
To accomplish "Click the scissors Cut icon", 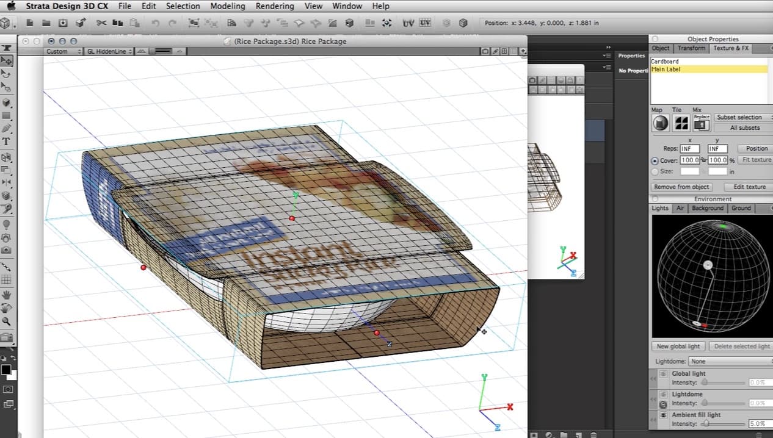I will [101, 23].
